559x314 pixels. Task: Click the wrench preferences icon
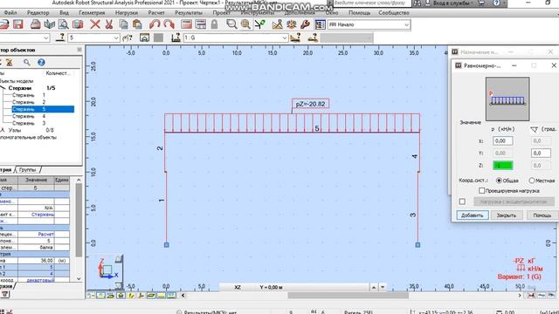[x=305, y=24]
